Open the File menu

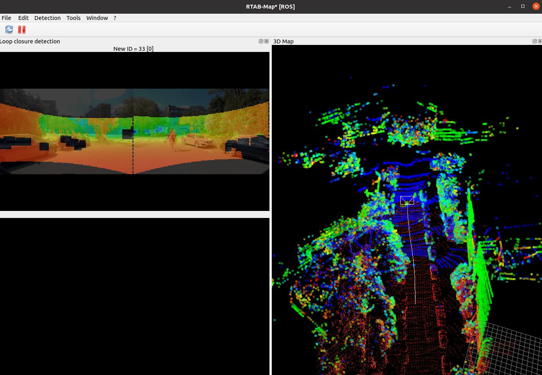coord(6,18)
